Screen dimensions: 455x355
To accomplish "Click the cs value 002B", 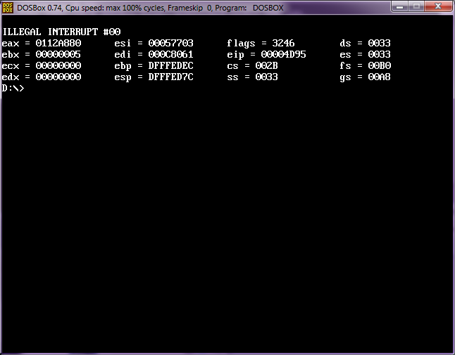I will coord(267,66).
